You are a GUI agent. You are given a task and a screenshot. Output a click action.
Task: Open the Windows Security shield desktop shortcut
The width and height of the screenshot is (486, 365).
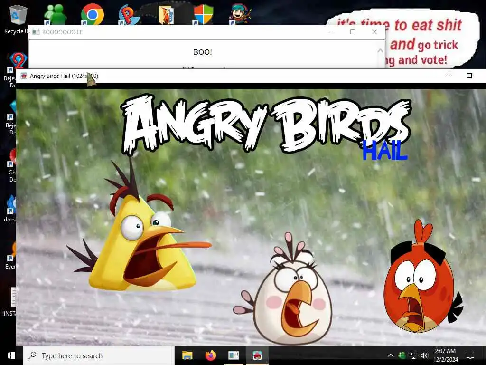point(203,15)
